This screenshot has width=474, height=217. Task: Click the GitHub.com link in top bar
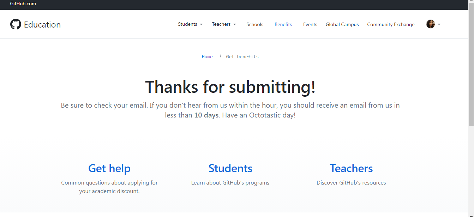(x=23, y=4)
